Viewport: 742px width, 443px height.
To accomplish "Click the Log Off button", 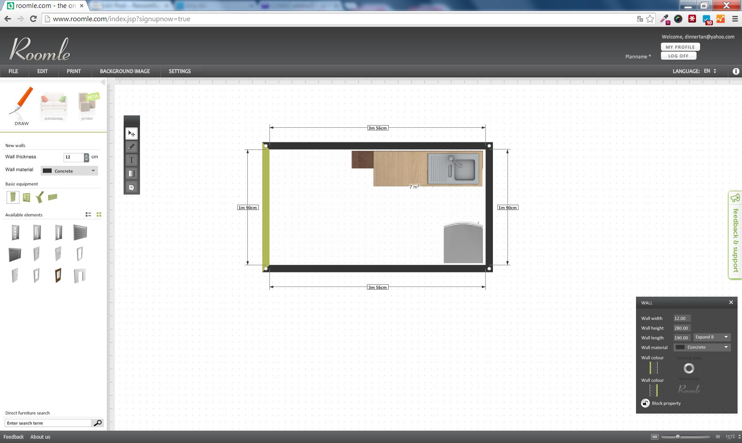I will click(678, 56).
